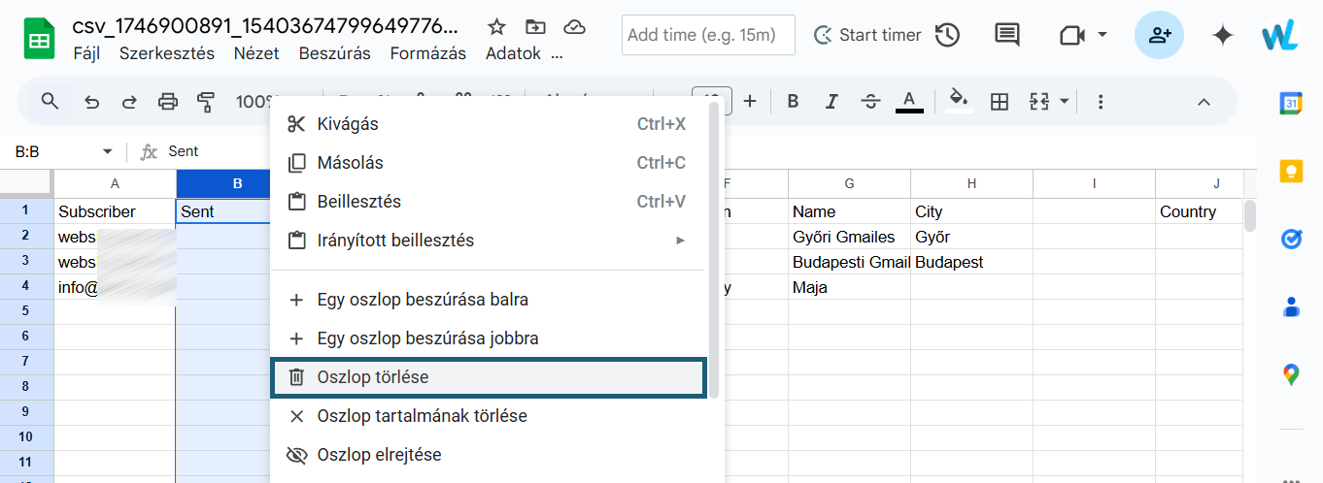Select Egy oszlop beszúrása jobbra
Viewport: 1323px width, 483px height.
tap(488, 338)
